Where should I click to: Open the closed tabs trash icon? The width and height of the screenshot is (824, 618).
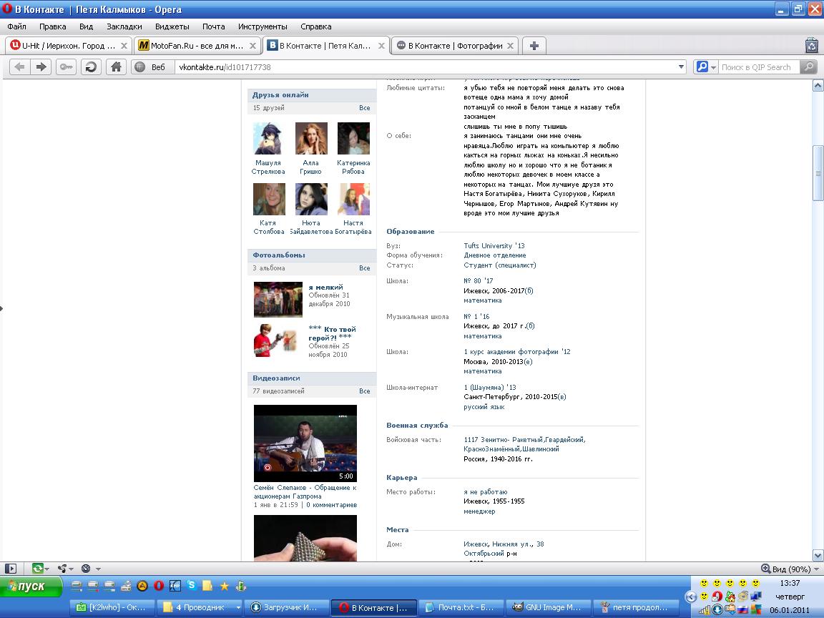[812, 46]
